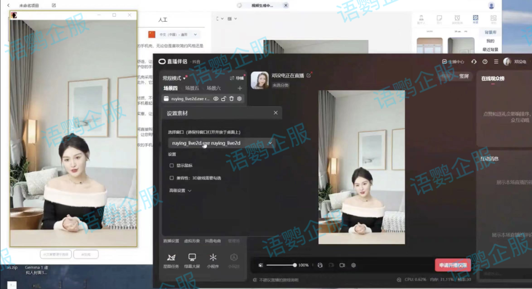Open the 选择窗口 ruying_live2d dropdown
The image size is (532, 289).
pos(222,143)
